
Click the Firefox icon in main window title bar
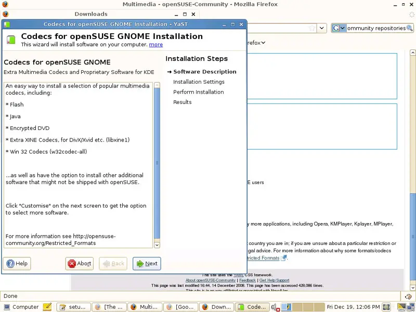5,4
